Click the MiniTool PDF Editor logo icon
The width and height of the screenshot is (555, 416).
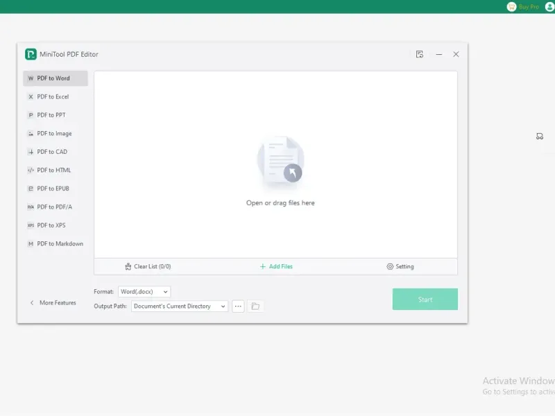[x=31, y=54]
